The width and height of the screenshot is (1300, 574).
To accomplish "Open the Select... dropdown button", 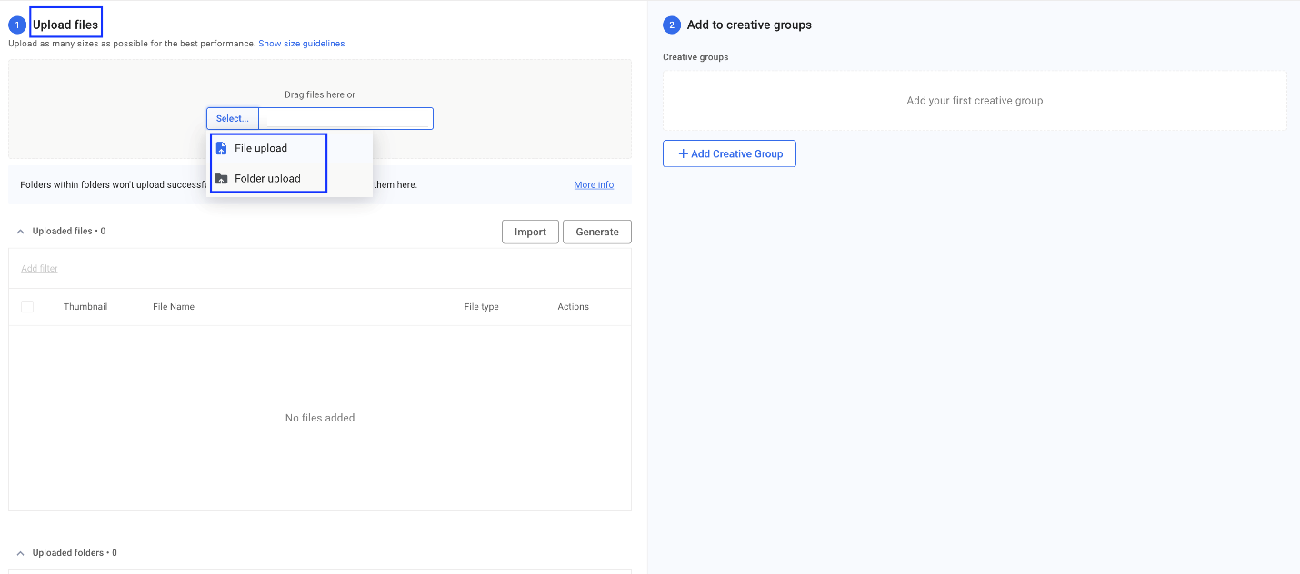I will click(233, 119).
